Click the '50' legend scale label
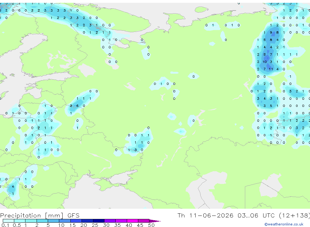 coord(151,225)
